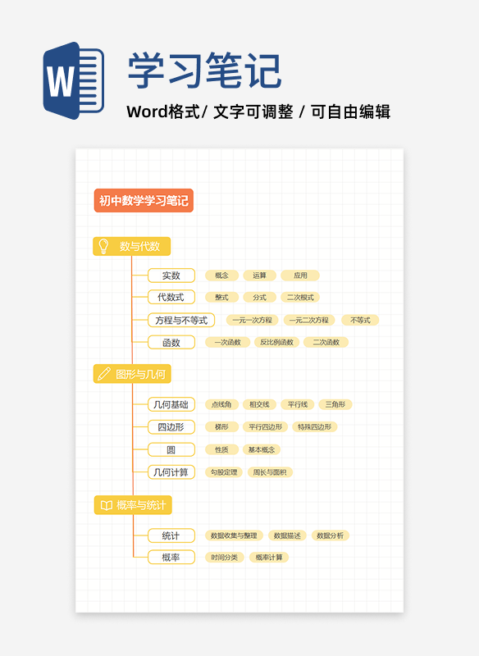Click the 四边形 node

[x=171, y=427]
